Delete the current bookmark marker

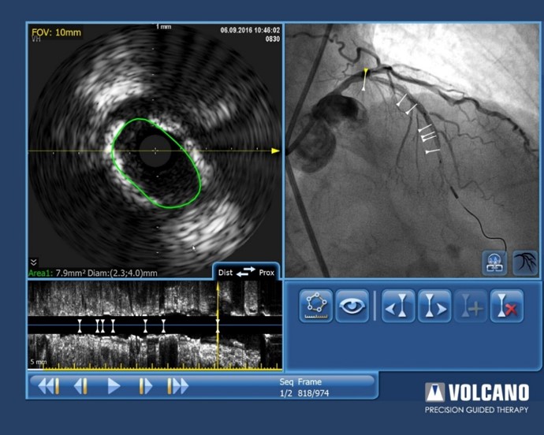(x=505, y=306)
